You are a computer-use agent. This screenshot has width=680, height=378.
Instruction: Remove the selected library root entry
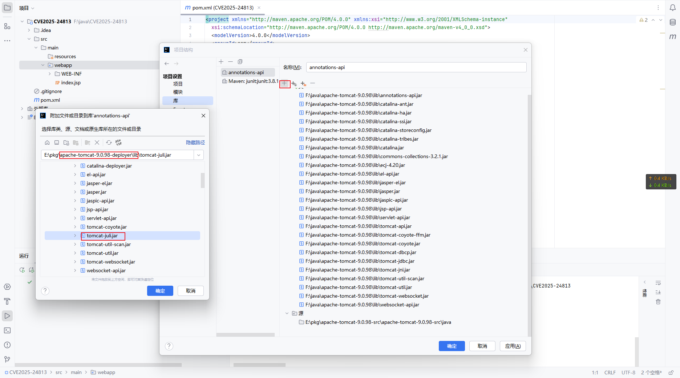click(x=312, y=84)
